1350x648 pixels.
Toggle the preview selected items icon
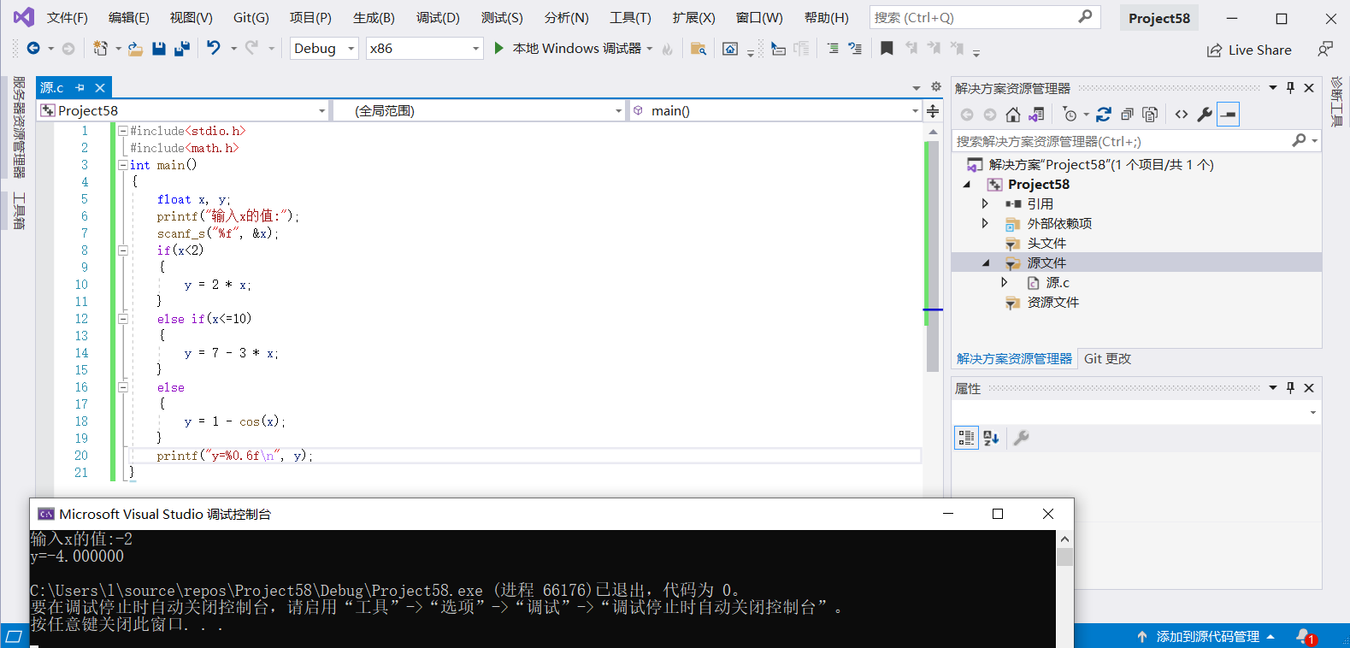pyautogui.click(x=1228, y=114)
